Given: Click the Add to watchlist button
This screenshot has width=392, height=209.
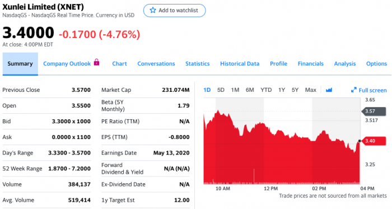Looking at the screenshot, I should coord(175,11).
